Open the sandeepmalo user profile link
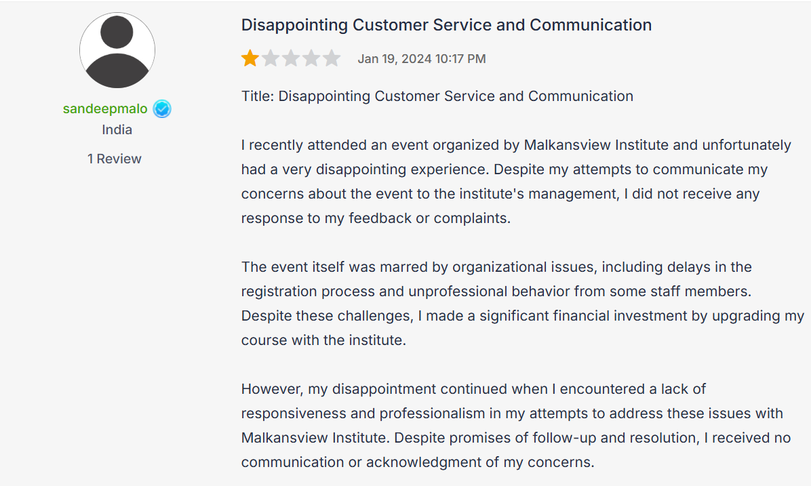811x486 pixels. pos(105,109)
